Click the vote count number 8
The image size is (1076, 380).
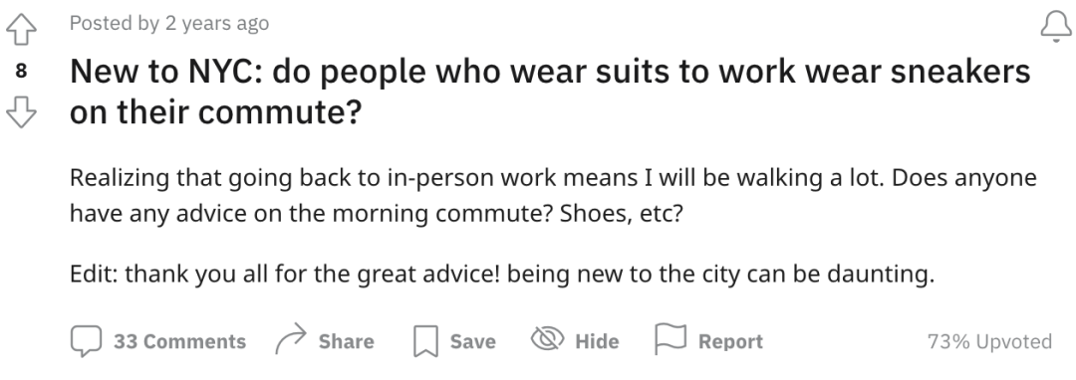[x=21, y=71]
